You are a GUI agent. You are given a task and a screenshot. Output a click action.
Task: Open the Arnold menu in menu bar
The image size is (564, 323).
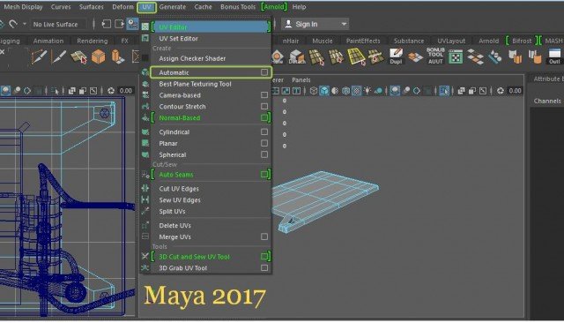coord(274,7)
